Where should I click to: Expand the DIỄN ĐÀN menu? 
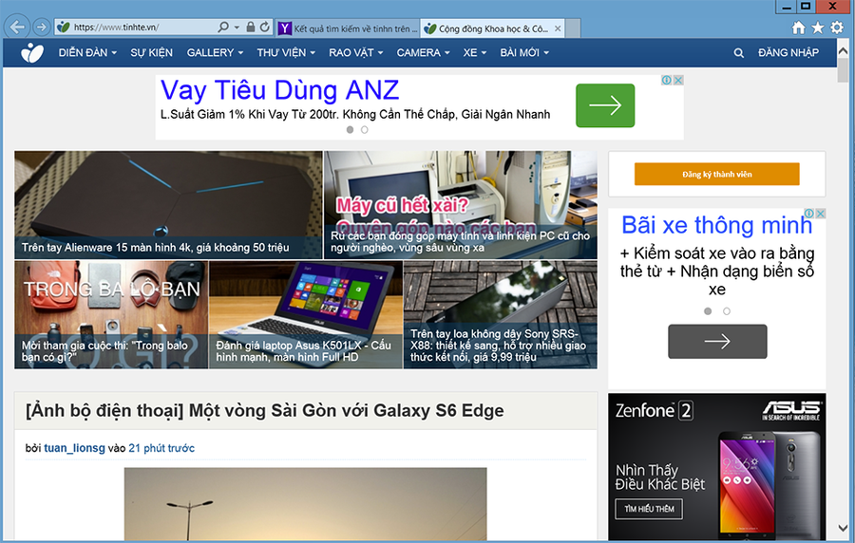coord(87,53)
